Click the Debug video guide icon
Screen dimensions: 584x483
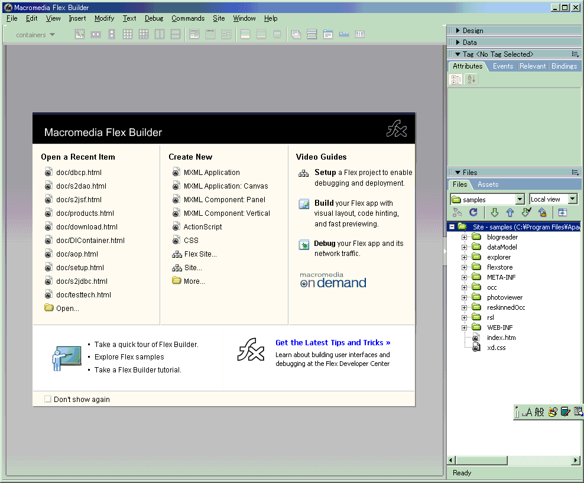click(x=304, y=245)
